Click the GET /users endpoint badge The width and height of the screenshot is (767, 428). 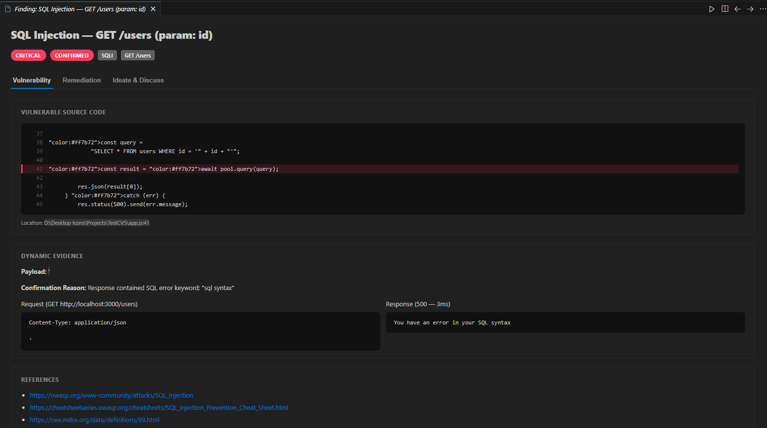click(138, 55)
